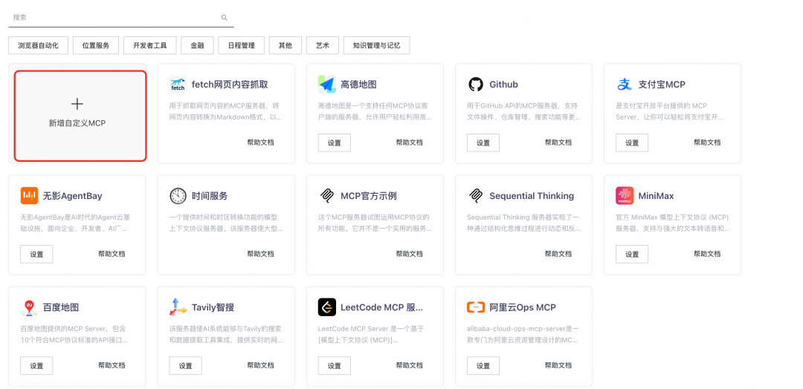
Task: Click the Github card description text
Action: [x=523, y=111]
